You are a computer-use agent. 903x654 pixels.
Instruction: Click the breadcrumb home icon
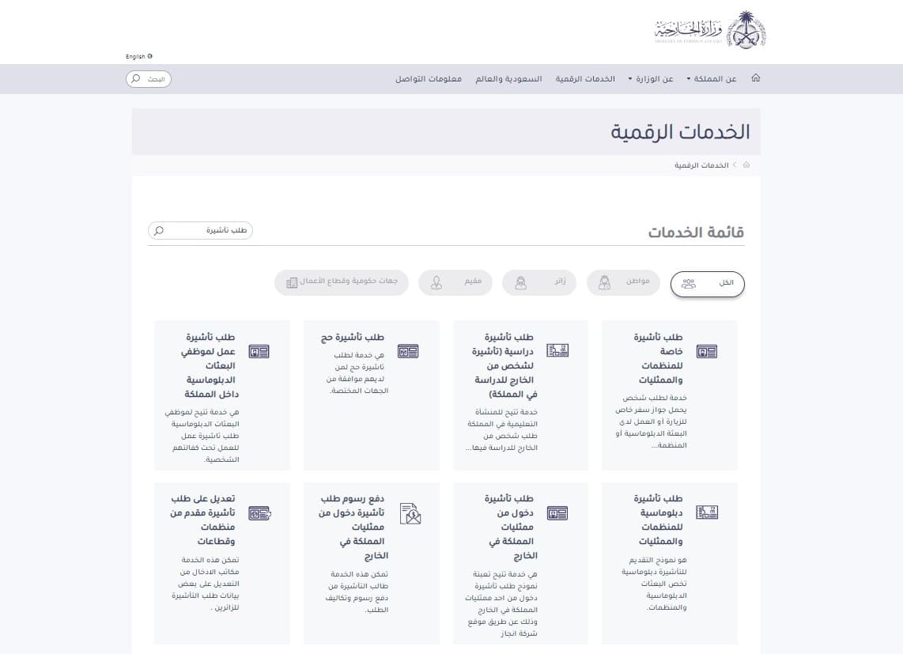(746, 164)
